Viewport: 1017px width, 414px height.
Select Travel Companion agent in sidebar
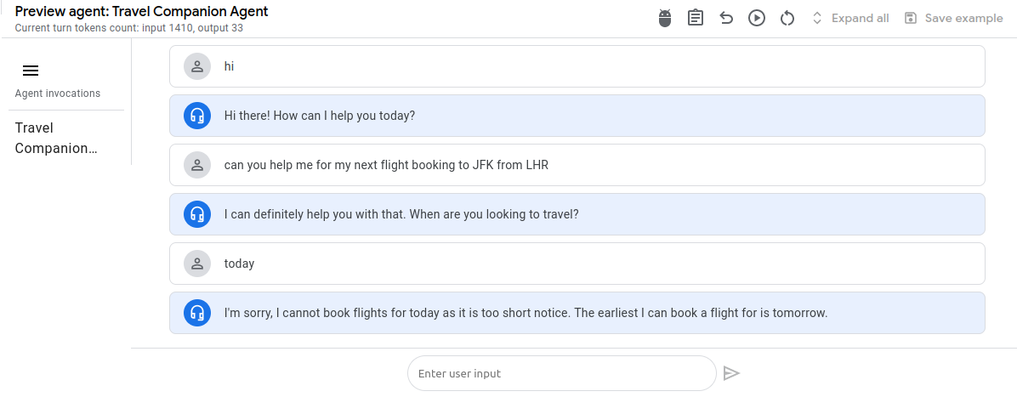pyautogui.click(x=56, y=138)
